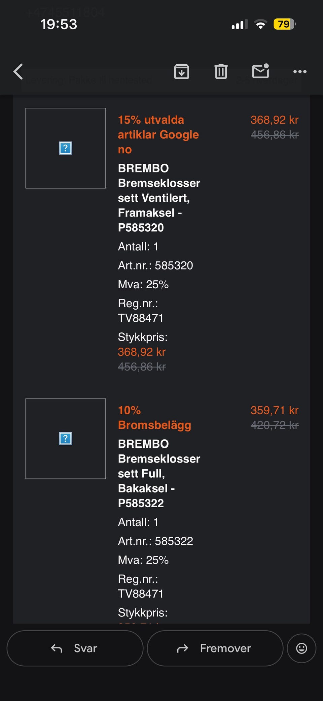The width and height of the screenshot is (323, 701).
Task: Tap the Fremover forward button
Action: tap(215, 648)
